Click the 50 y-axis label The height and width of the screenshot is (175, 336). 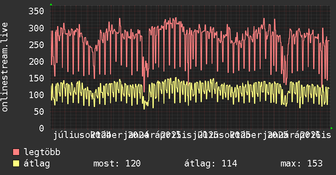pyautogui.click(x=39, y=112)
